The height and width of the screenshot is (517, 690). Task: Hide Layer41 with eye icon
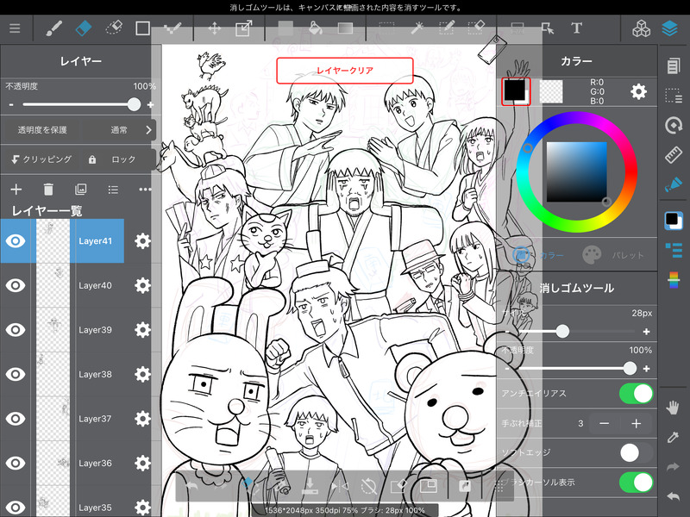click(16, 241)
